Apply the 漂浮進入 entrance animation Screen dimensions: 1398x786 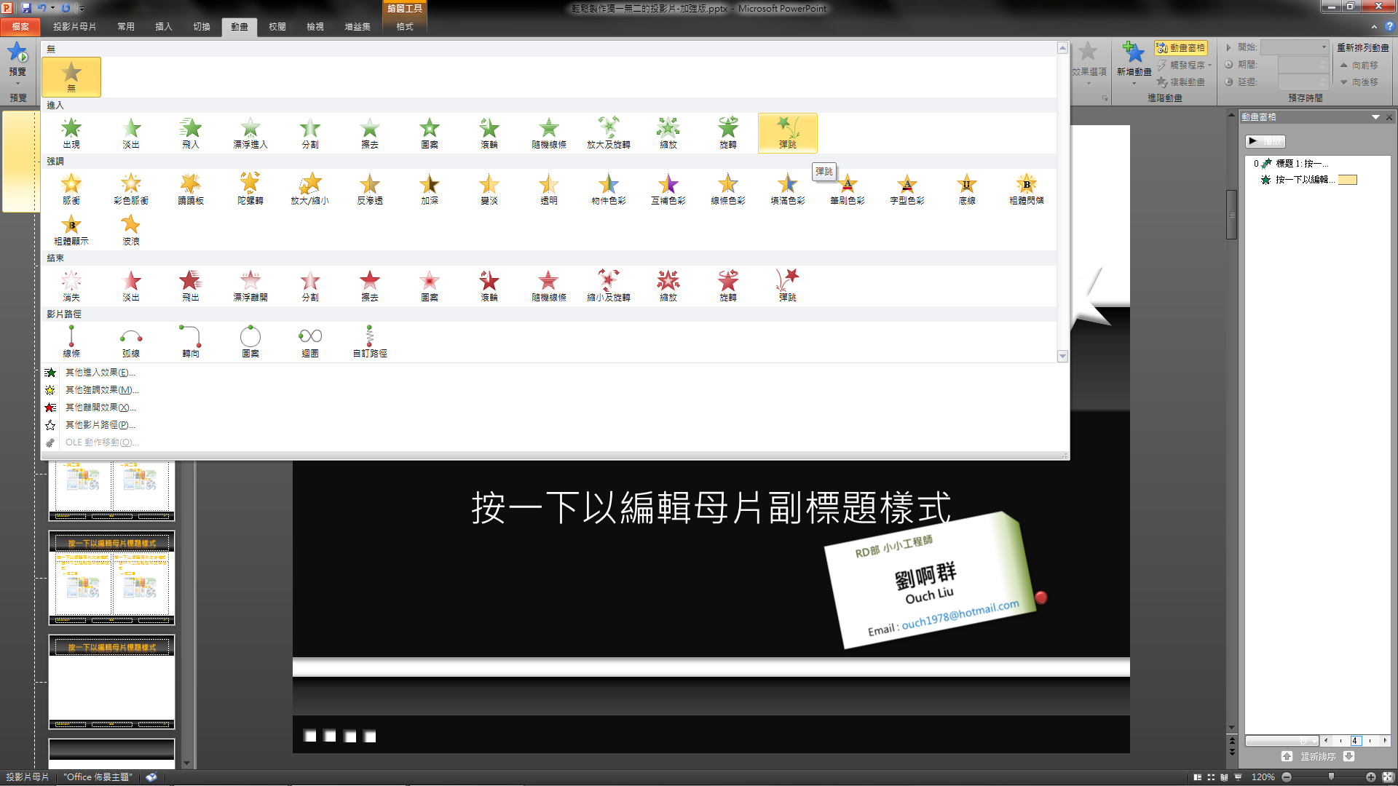click(250, 133)
